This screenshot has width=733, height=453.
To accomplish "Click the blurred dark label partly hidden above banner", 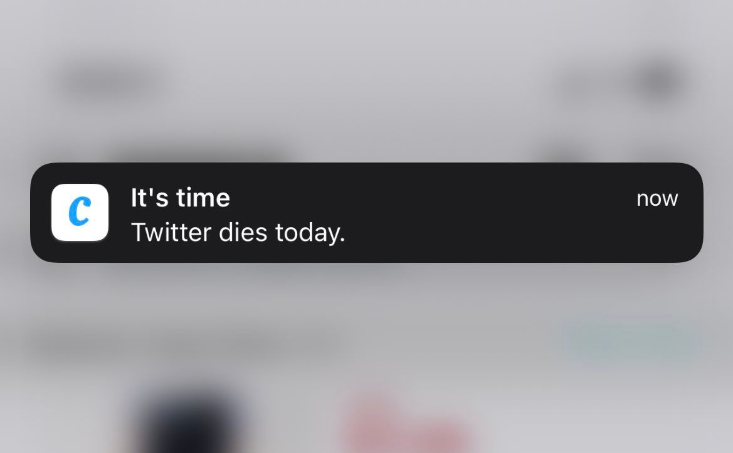I will 201,156.
